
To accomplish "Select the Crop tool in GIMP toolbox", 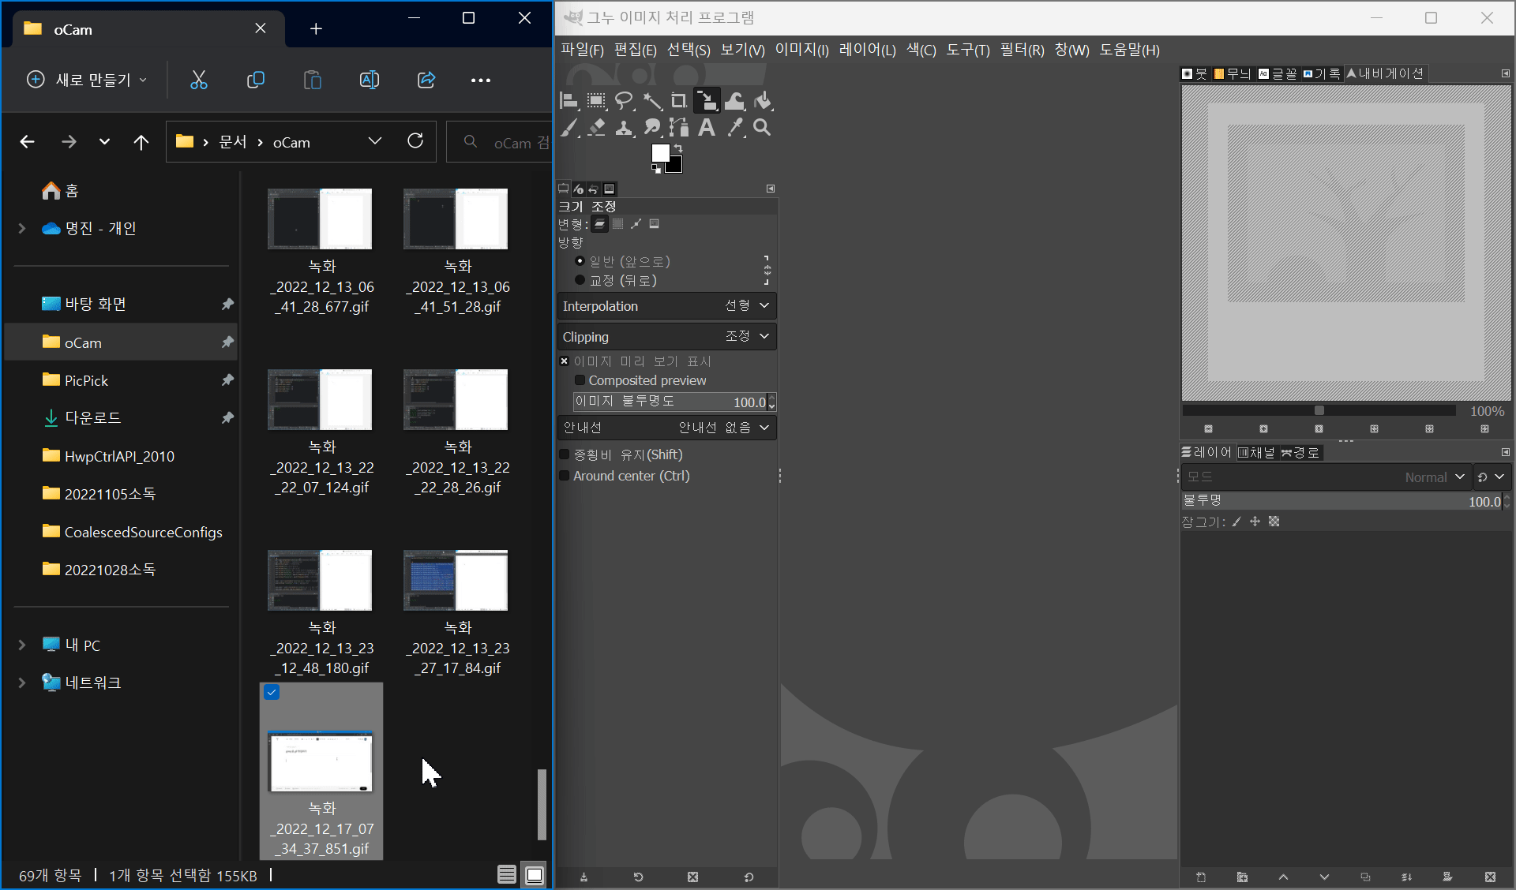I will 679,101.
